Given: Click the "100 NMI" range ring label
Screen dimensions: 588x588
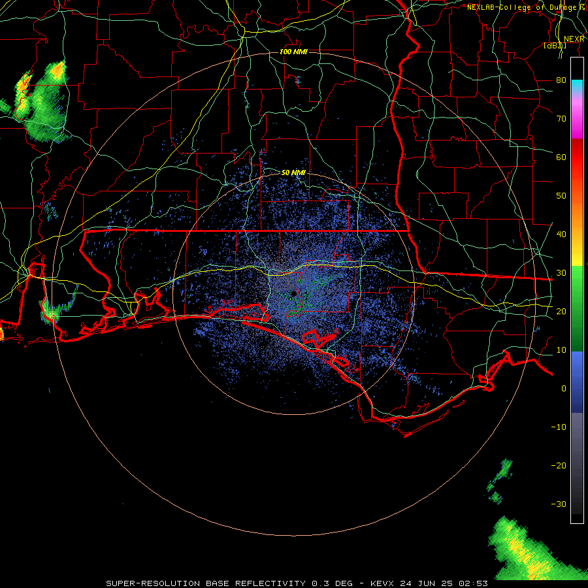Looking at the screenshot, I should (x=293, y=52).
